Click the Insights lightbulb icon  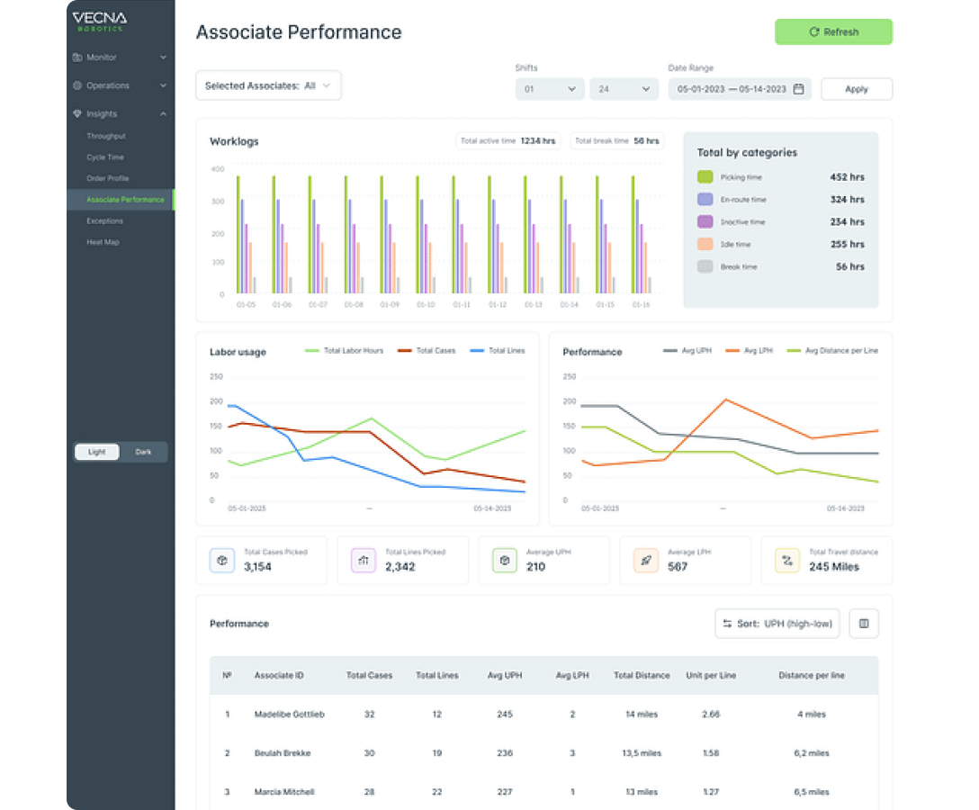[77, 113]
